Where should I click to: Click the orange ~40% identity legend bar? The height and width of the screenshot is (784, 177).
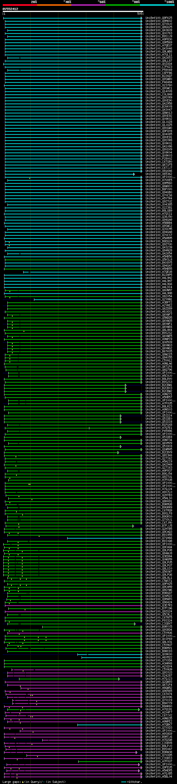click(54, 5)
